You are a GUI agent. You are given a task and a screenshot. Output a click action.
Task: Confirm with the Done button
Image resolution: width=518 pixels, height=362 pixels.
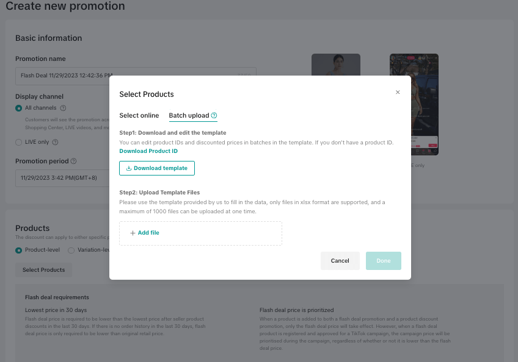383,261
